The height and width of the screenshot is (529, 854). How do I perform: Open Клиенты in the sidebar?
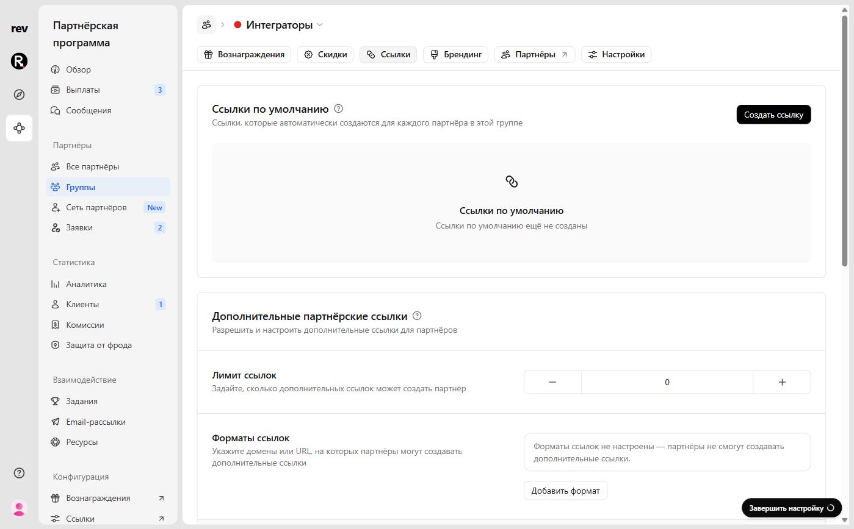[x=108, y=304]
